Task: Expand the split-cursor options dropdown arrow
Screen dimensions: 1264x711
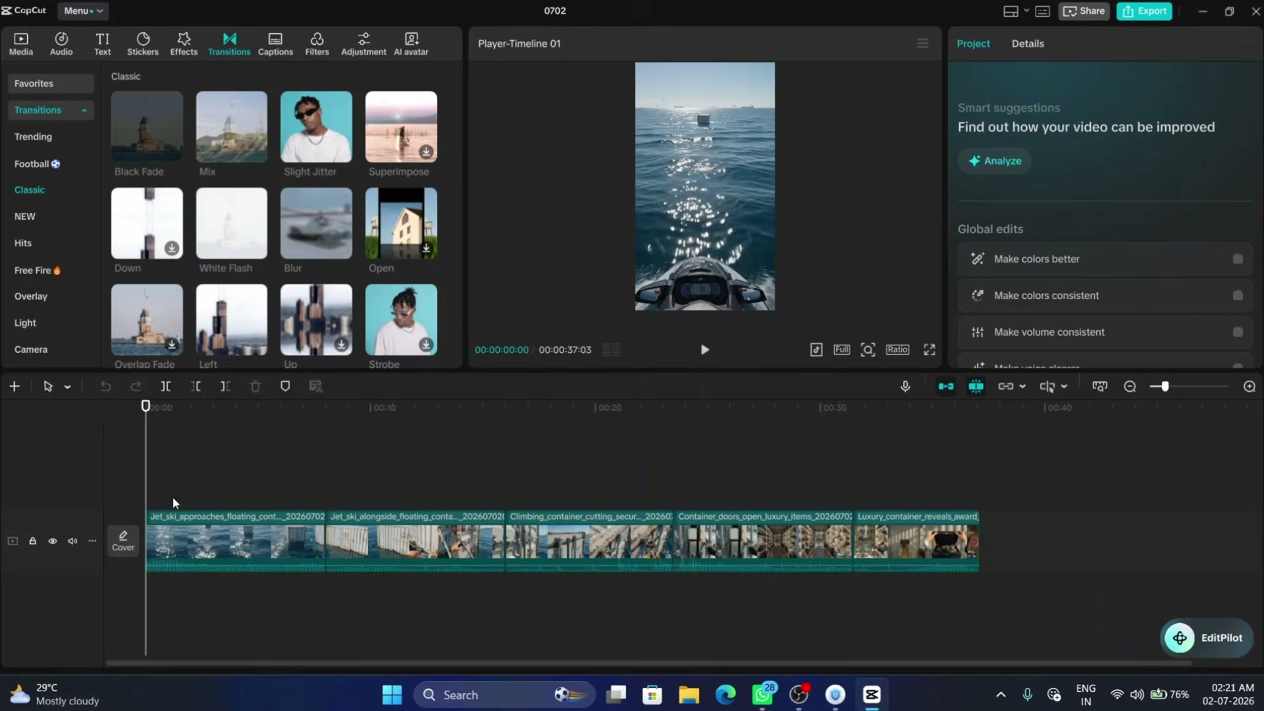Action: click(x=1064, y=386)
